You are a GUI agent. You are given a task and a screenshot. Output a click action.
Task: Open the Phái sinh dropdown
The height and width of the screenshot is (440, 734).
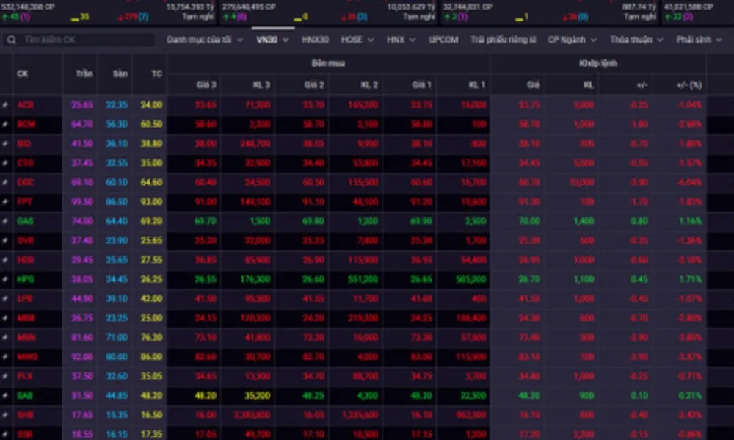coord(698,40)
